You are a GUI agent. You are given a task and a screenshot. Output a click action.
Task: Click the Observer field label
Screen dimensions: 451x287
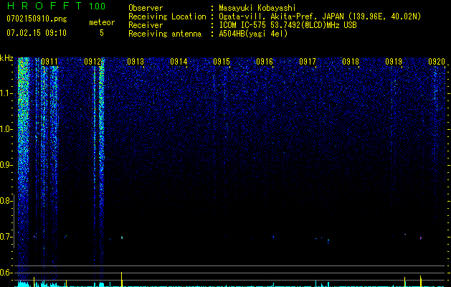point(146,8)
